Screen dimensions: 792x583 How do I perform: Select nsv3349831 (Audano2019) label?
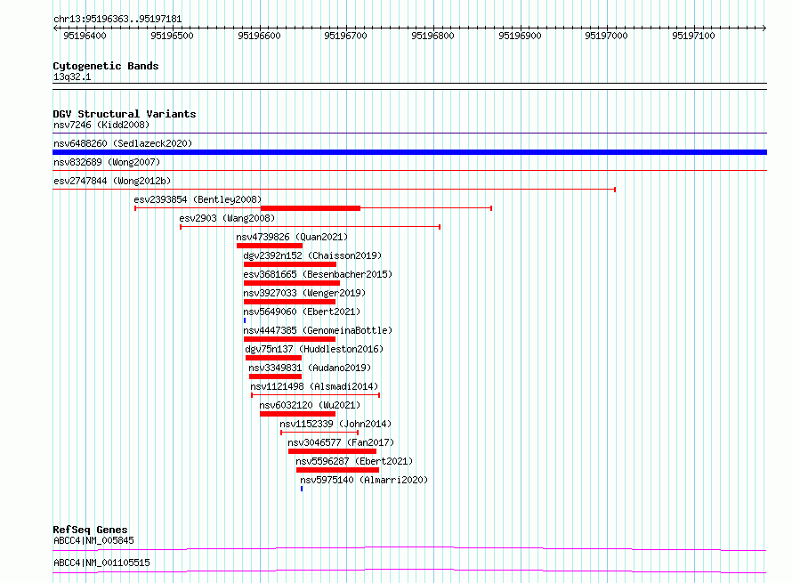[x=310, y=368]
